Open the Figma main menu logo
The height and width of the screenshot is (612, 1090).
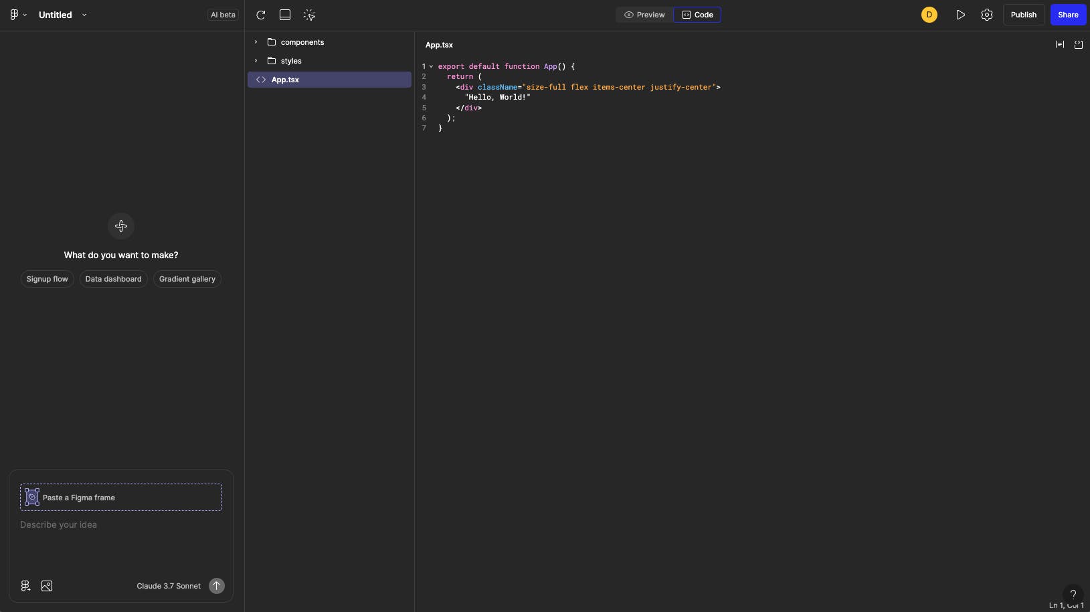15,15
